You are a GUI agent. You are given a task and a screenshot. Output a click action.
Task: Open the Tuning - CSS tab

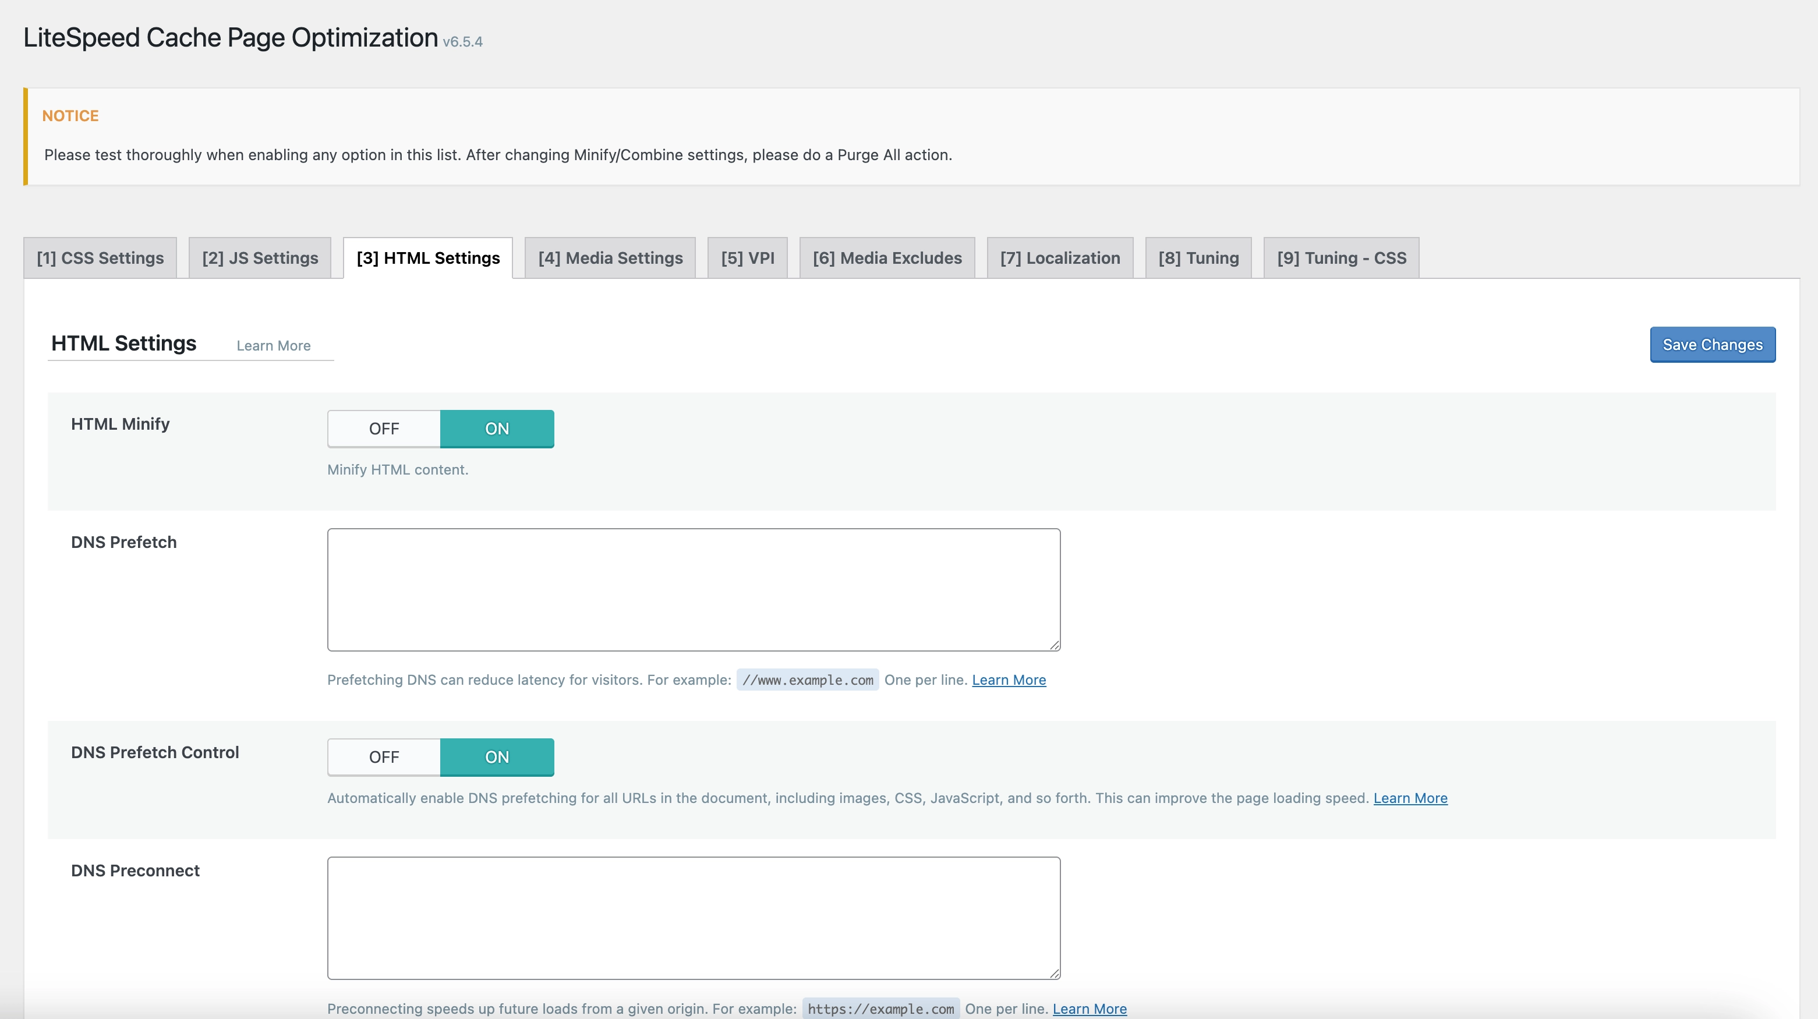click(x=1341, y=257)
